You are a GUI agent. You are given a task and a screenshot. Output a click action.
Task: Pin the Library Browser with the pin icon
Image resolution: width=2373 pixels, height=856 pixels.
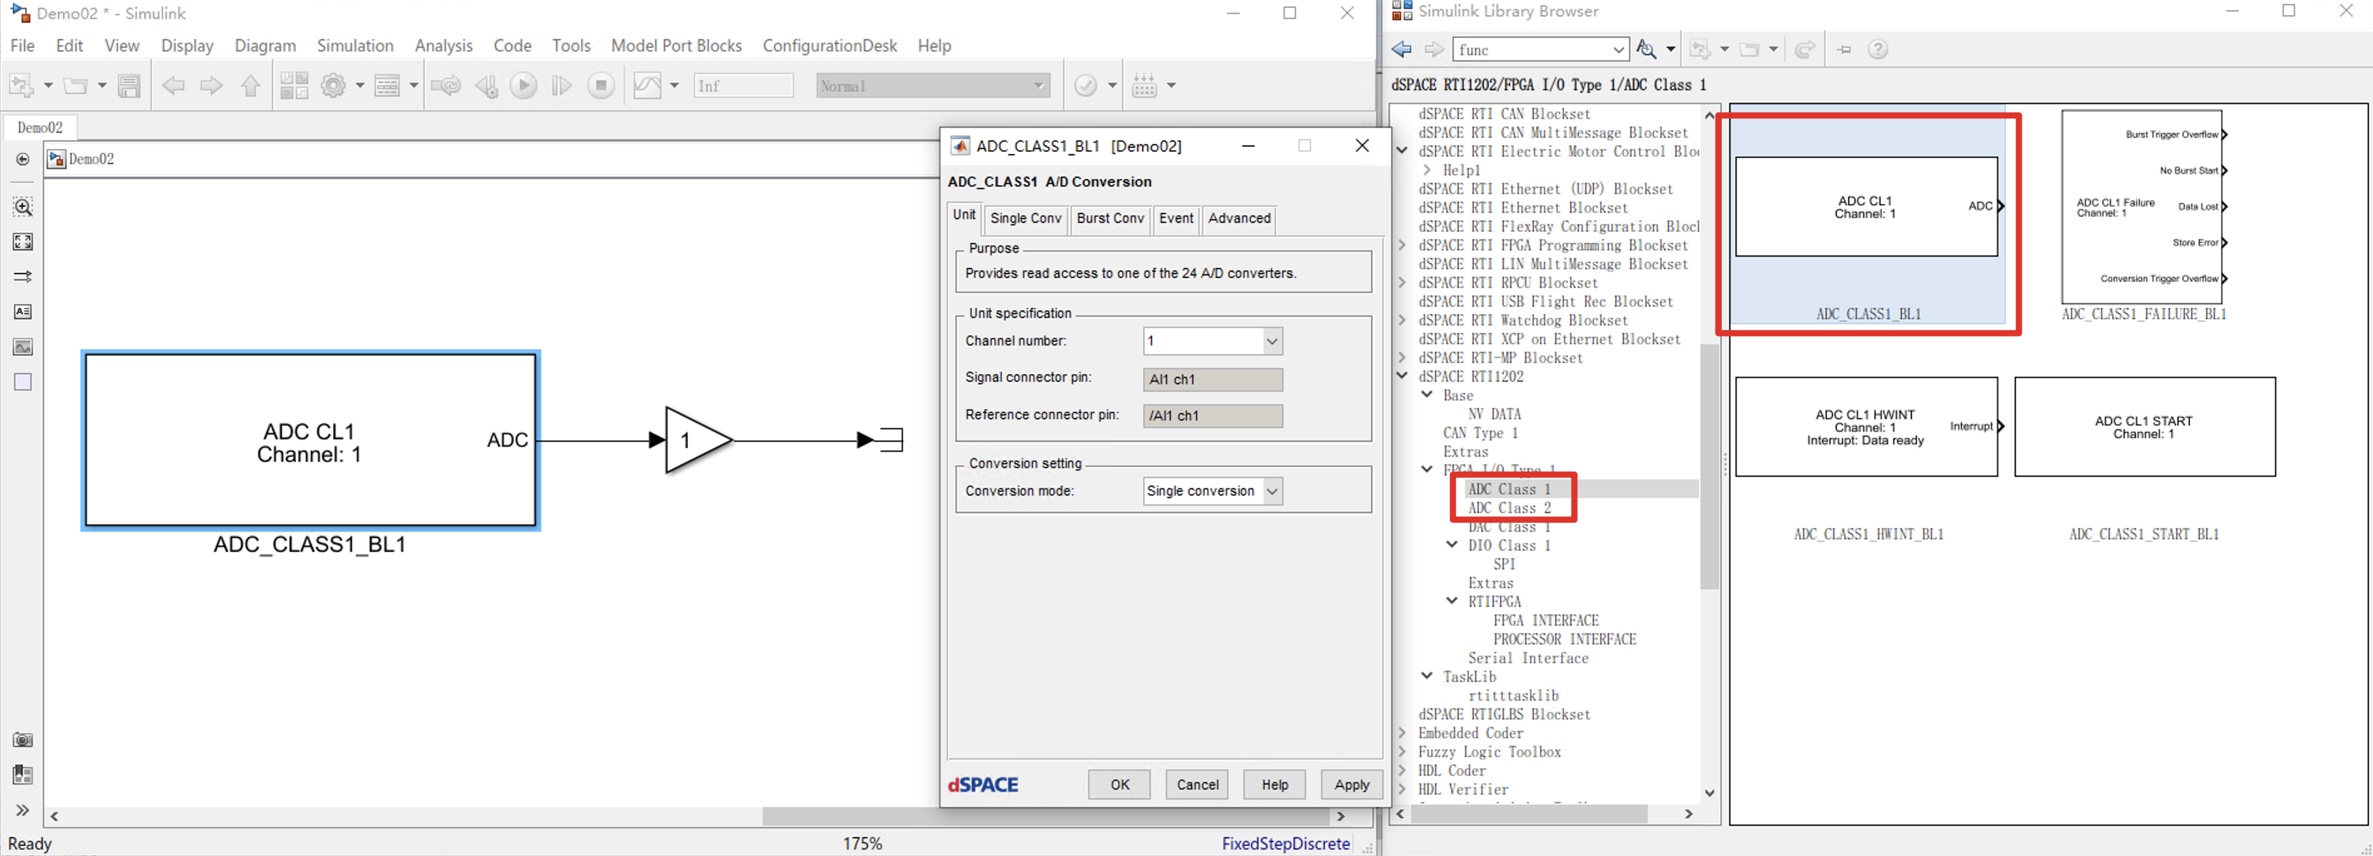click(x=1843, y=49)
